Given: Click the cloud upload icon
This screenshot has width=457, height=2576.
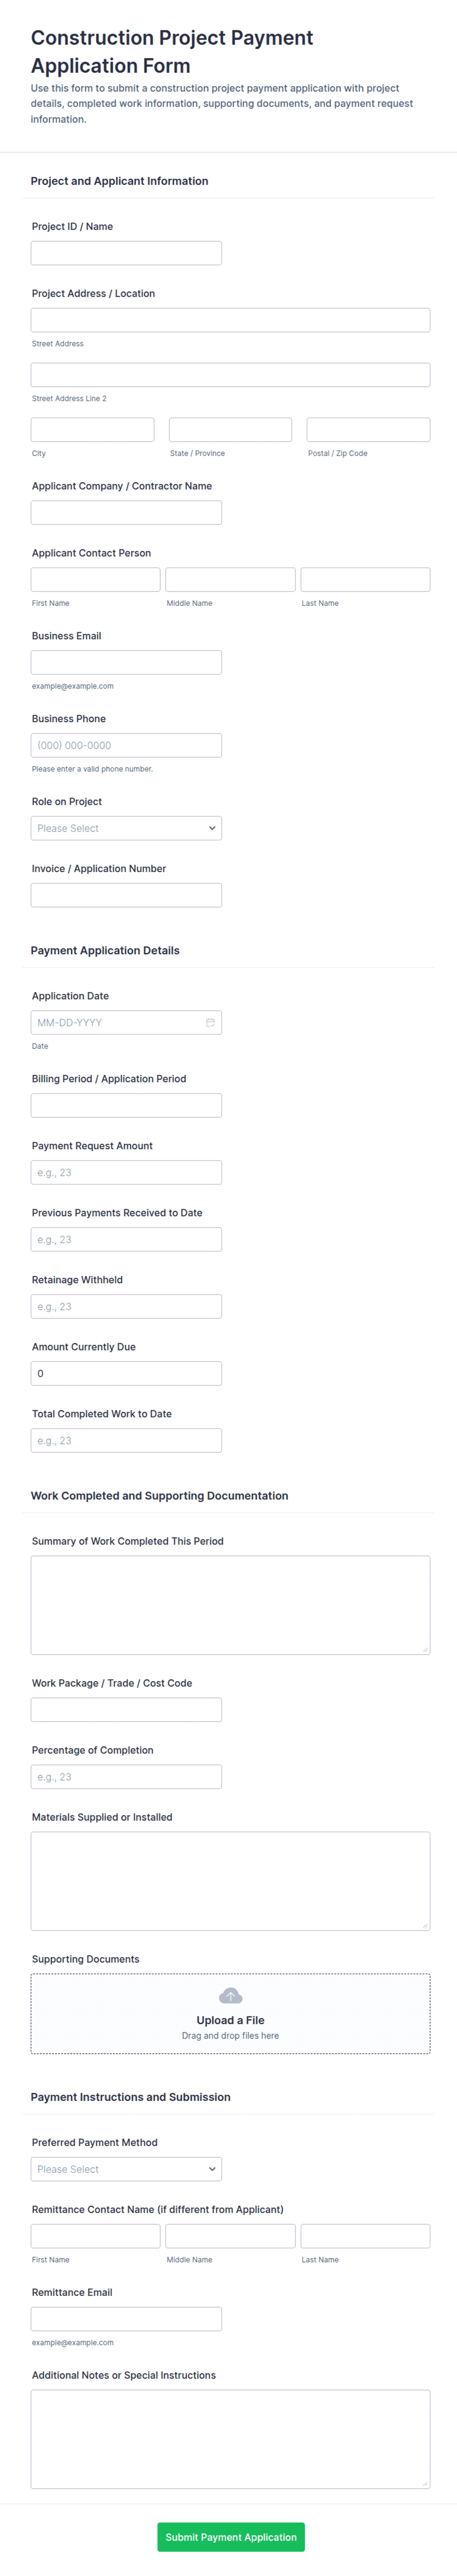Looking at the screenshot, I should click(230, 1996).
